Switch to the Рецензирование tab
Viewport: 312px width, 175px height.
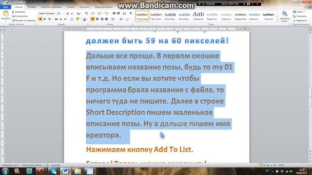click(104, 7)
